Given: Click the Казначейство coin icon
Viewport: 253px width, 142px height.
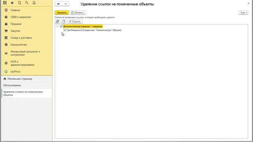Looking at the screenshot, I should click(x=6, y=45).
